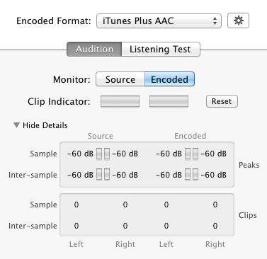Click the Encoded right Inter-sample -60 dB value

pyautogui.click(x=214, y=175)
